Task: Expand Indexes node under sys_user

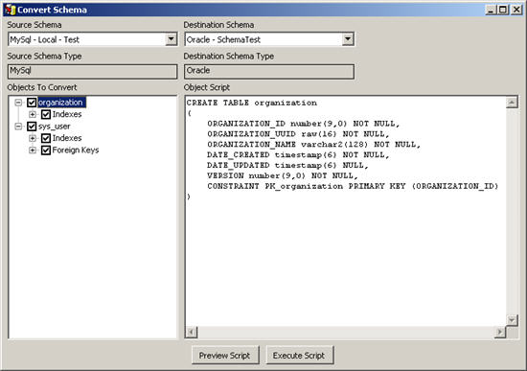Action: click(x=33, y=138)
